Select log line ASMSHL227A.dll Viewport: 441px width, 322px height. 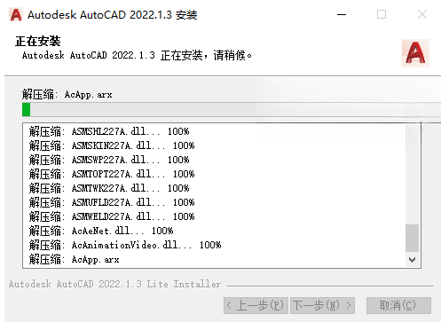click(109, 131)
